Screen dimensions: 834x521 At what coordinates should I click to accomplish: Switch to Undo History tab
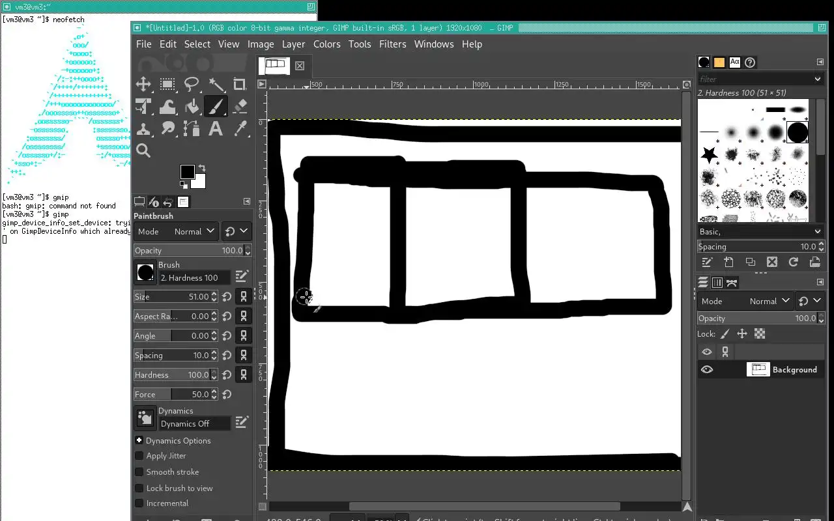click(x=168, y=202)
